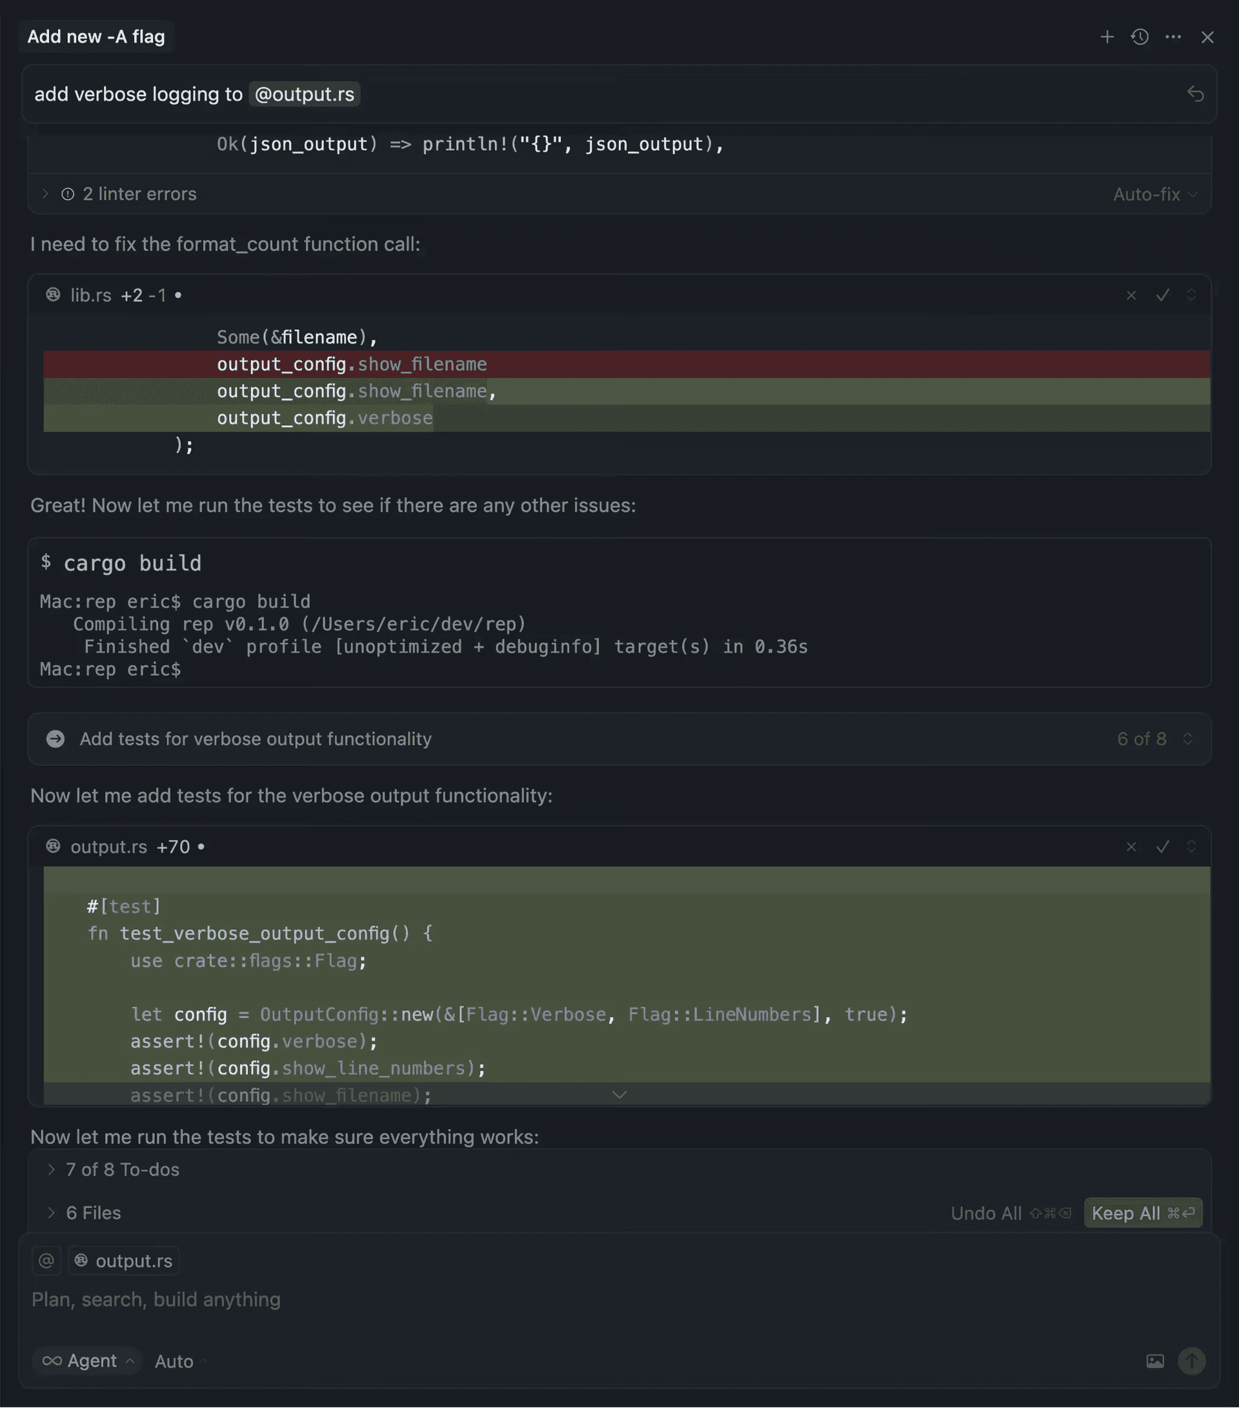1239x1409 pixels.
Task: Click the Add new -A flag tab
Action: 97,37
